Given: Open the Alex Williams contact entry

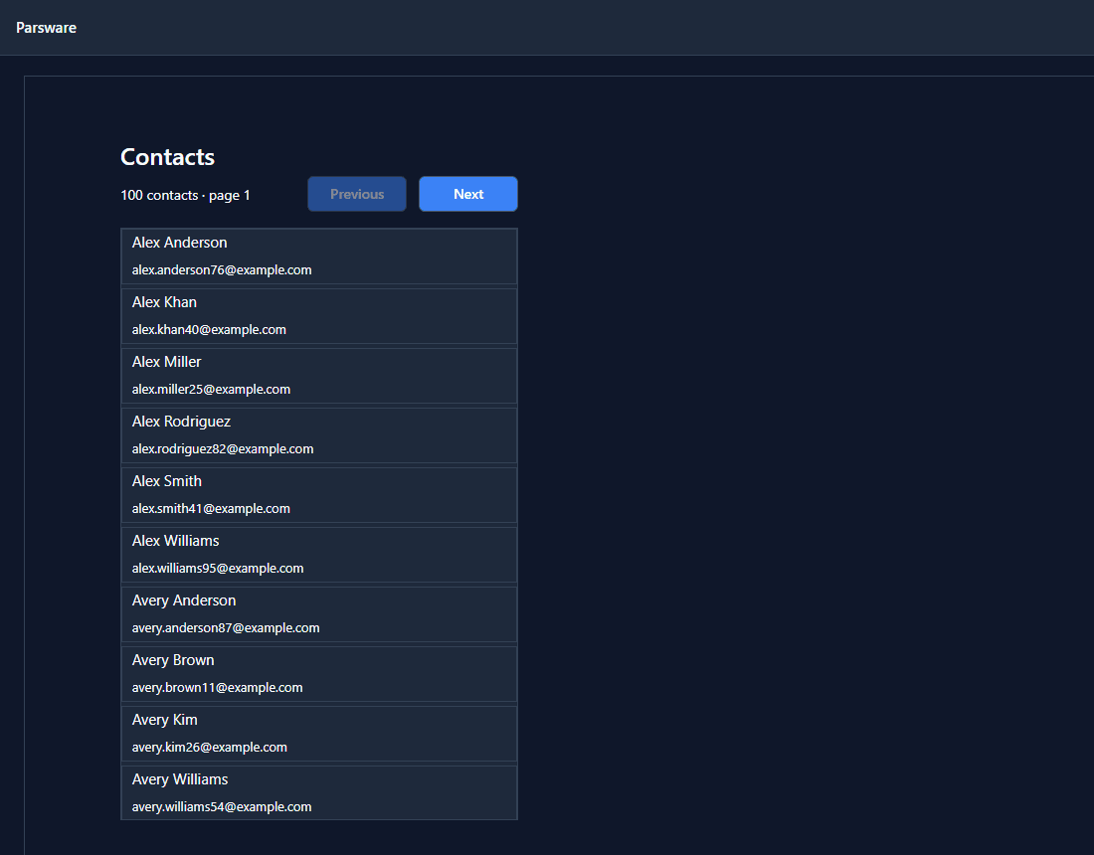Looking at the screenshot, I should coord(319,555).
